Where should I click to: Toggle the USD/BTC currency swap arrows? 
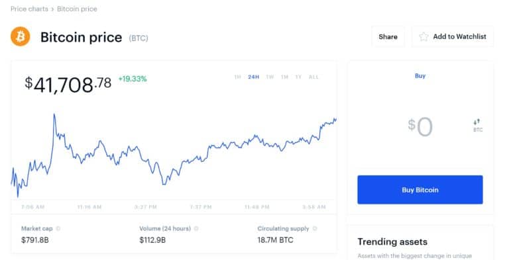point(477,122)
